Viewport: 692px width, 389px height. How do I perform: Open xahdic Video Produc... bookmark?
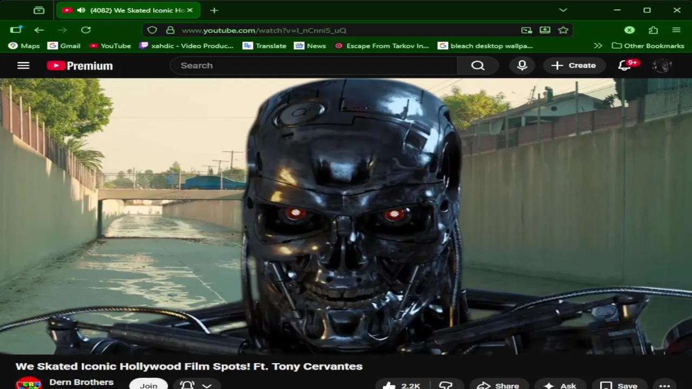(187, 46)
